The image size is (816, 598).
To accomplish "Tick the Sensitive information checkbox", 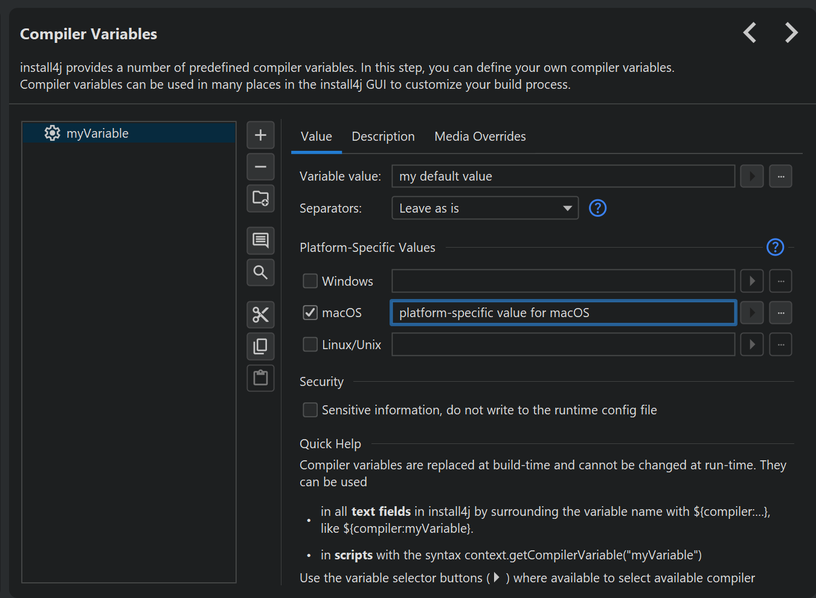I will pyautogui.click(x=310, y=410).
